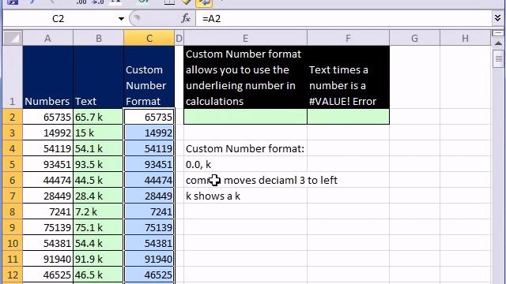506x284 pixels.
Task: Select row 2 header
Action: pyautogui.click(x=13, y=117)
